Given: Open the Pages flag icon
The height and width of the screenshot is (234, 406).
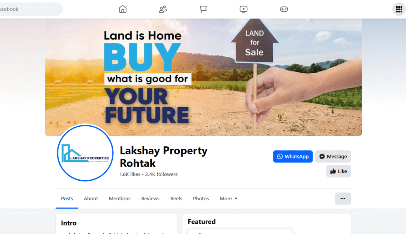Looking at the screenshot, I should tap(203, 9).
